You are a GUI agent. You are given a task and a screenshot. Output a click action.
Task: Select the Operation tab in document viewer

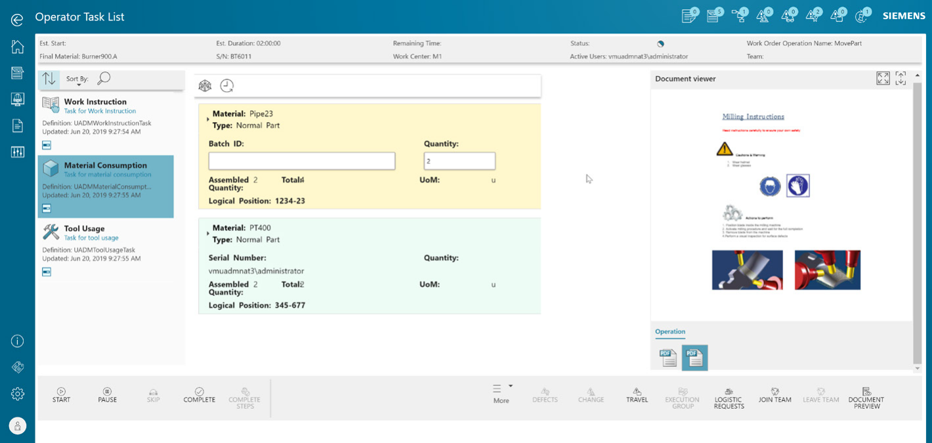coord(669,331)
